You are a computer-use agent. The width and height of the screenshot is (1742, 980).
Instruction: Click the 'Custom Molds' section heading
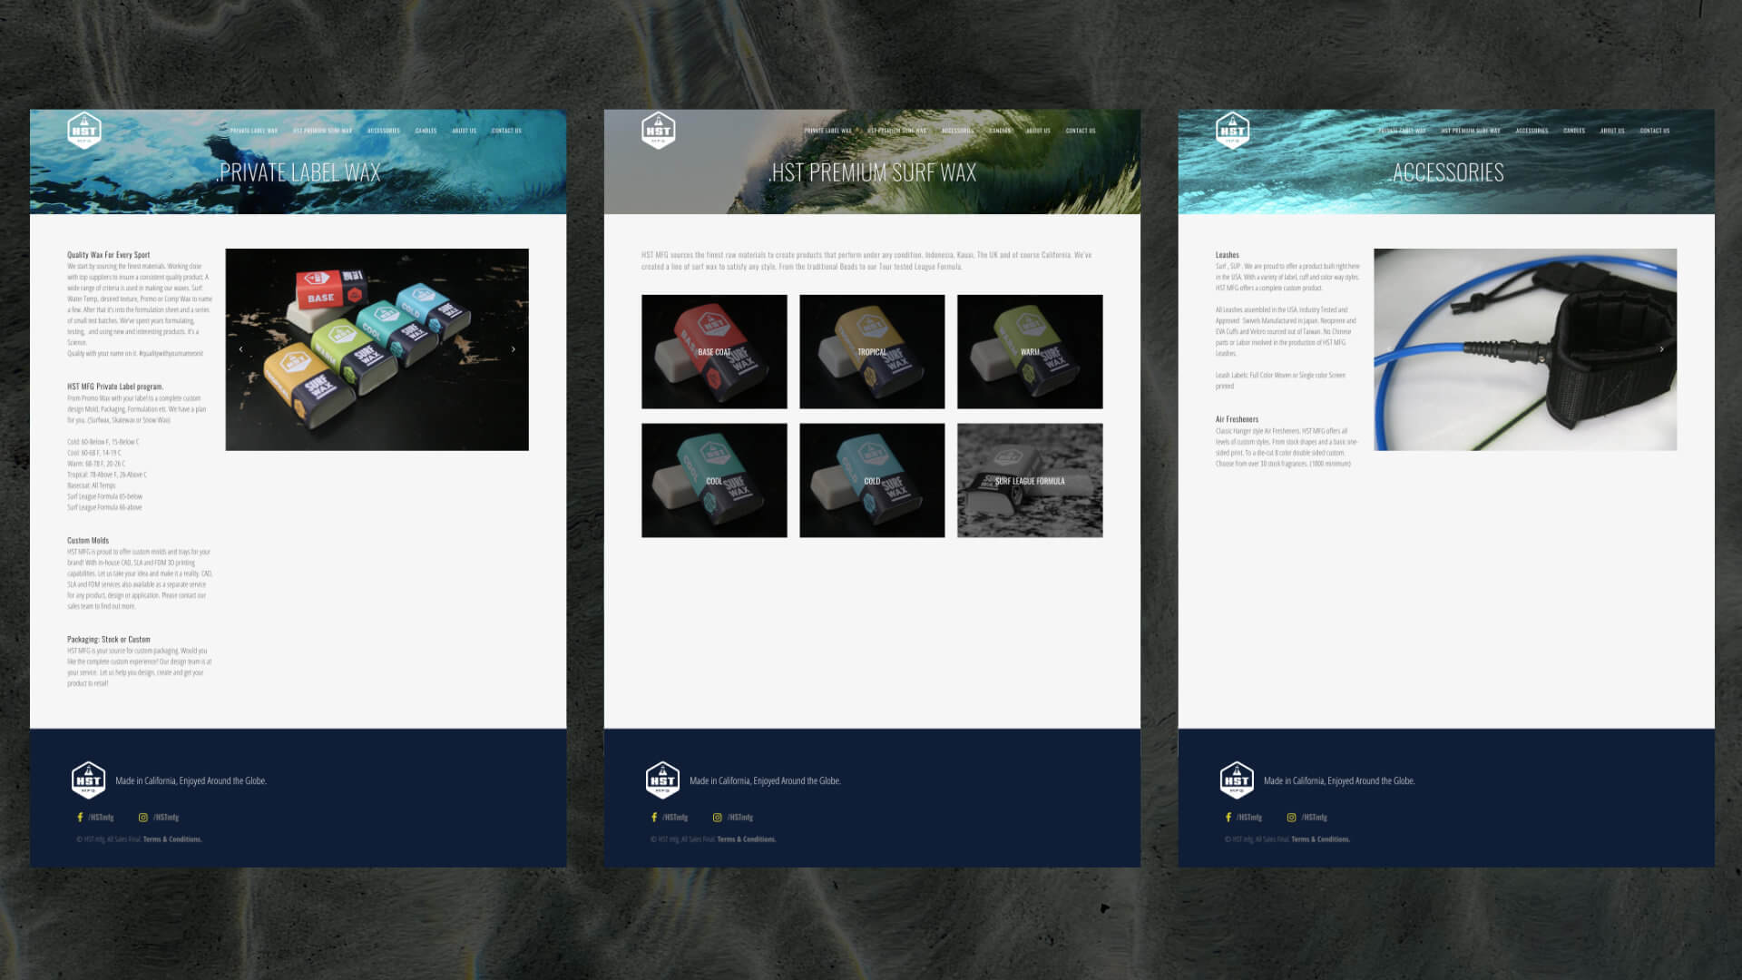coord(88,541)
